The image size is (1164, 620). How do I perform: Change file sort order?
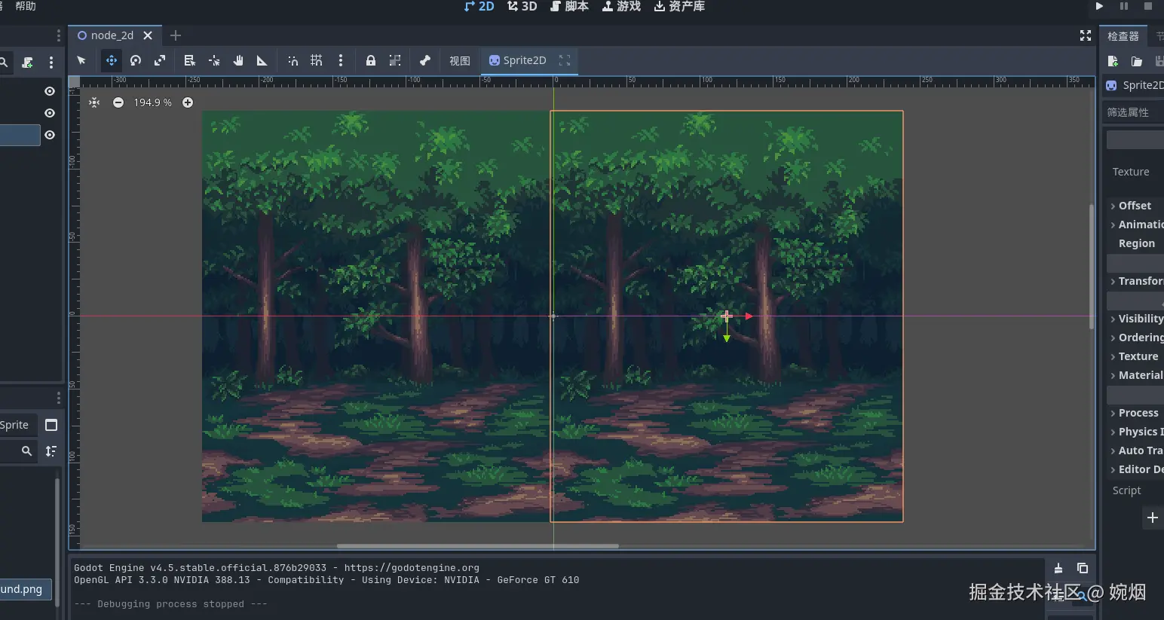[51, 451]
